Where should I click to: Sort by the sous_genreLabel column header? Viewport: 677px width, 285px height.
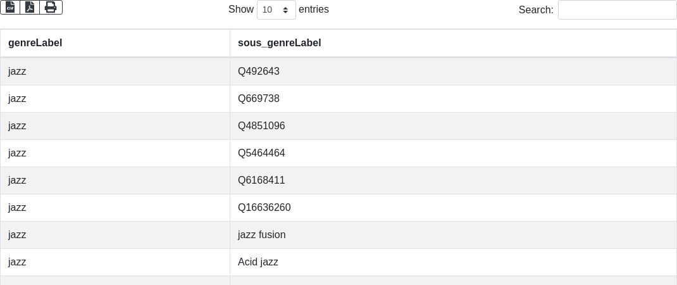pos(280,43)
